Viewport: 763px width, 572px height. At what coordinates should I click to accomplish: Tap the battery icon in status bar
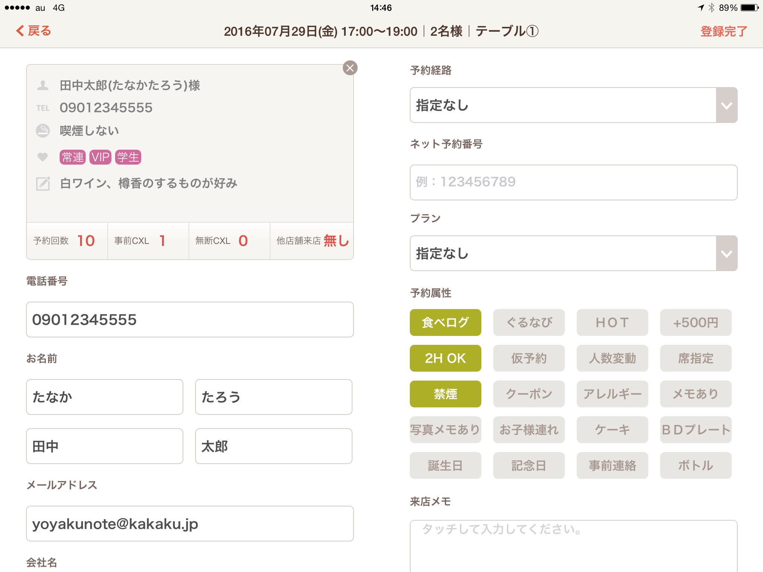coord(750,7)
